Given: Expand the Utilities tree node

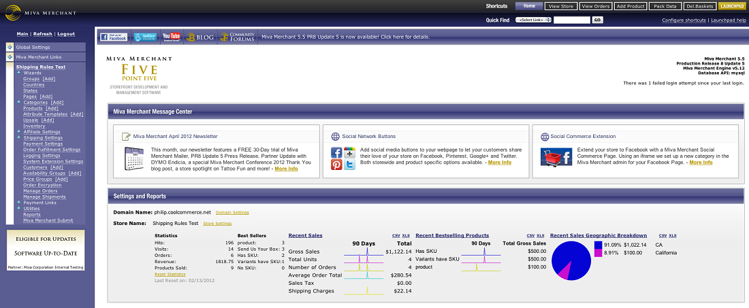Looking at the screenshot, I should tap(18, 208).
